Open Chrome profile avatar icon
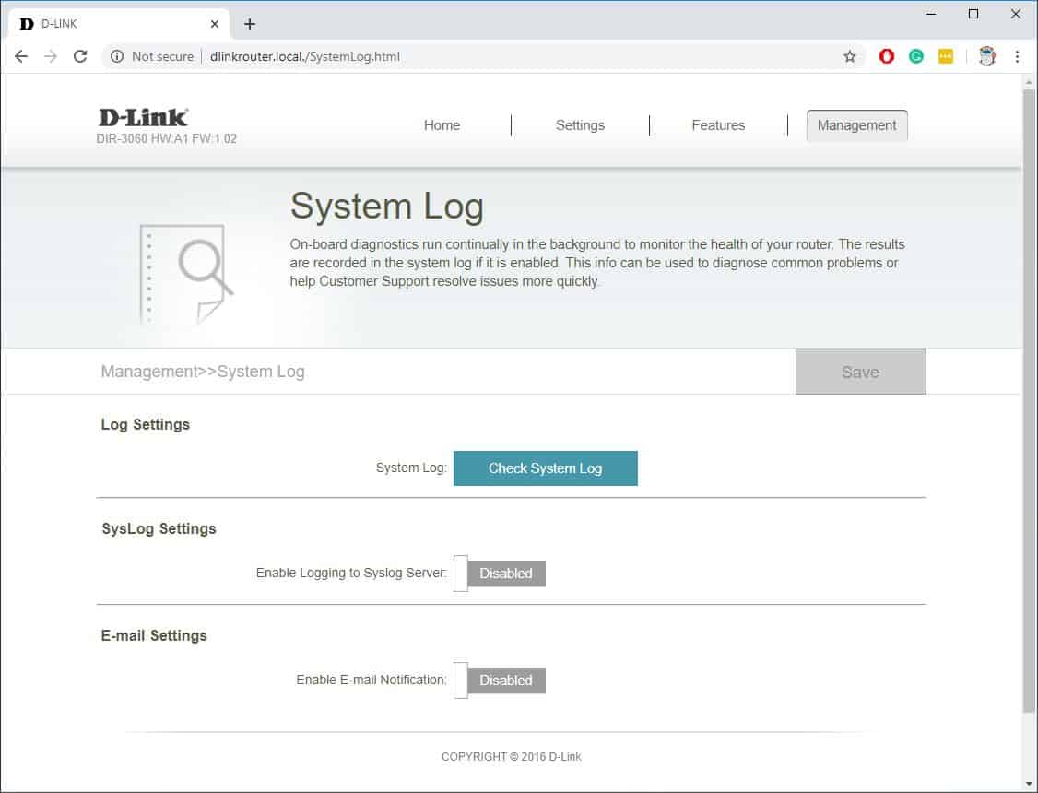The height and width of the screenshot is (793, 1038). coord(987,56)
